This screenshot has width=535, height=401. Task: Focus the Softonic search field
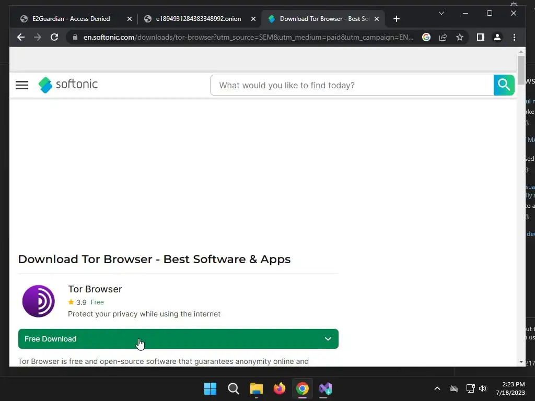pos(352,85)
